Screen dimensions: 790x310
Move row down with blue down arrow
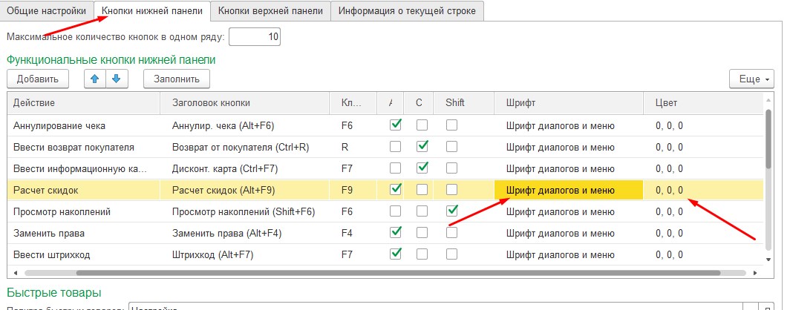(117, 78)
